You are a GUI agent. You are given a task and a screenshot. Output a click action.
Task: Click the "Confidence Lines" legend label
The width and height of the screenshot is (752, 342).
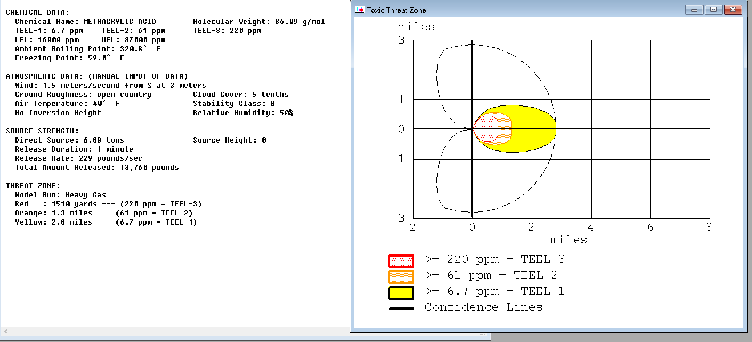point(483,307)
